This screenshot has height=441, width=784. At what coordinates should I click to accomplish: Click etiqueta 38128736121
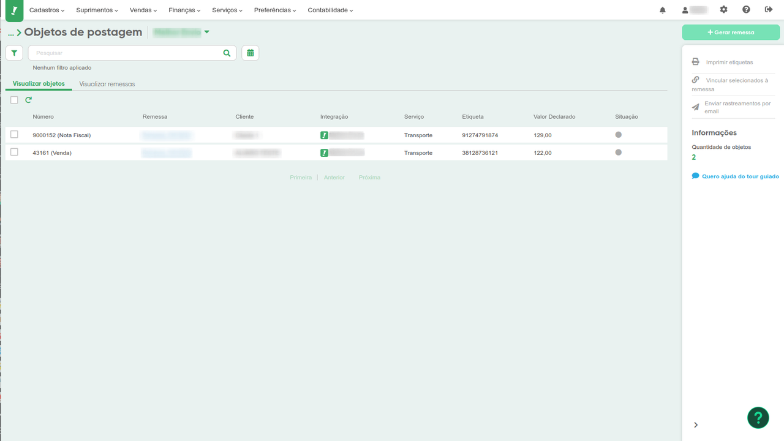tap(480, 153)
